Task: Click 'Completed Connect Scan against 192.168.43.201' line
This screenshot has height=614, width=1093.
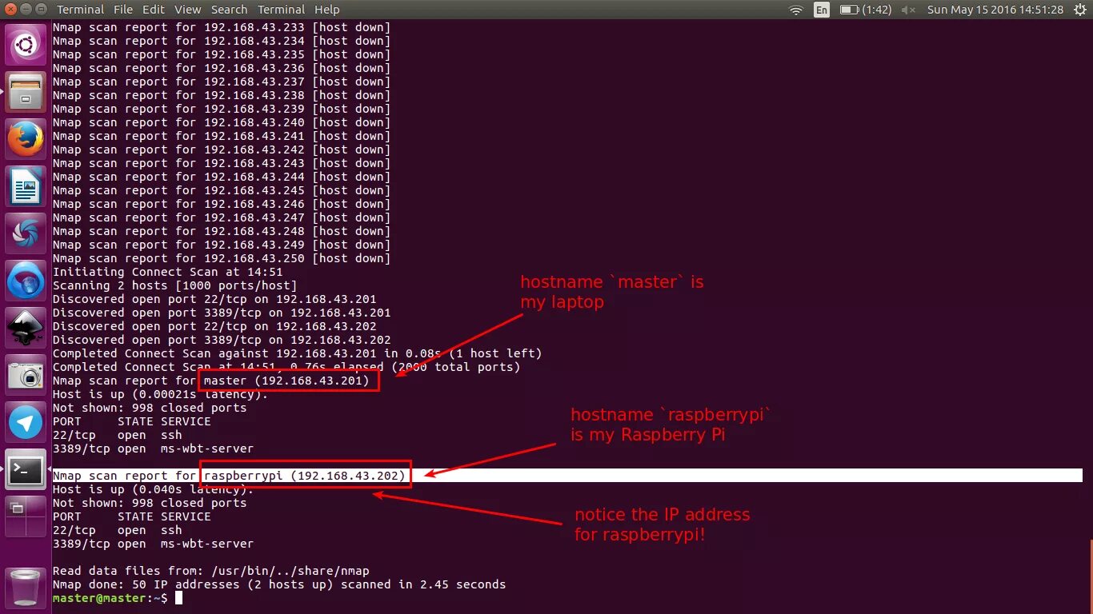Action: (x=298, y=353)
